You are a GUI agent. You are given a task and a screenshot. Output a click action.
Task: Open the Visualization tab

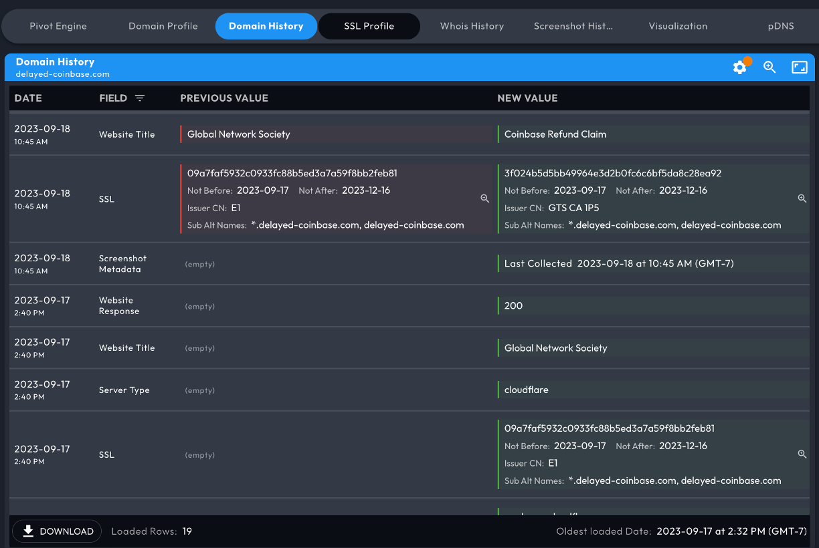click(678, 26)
